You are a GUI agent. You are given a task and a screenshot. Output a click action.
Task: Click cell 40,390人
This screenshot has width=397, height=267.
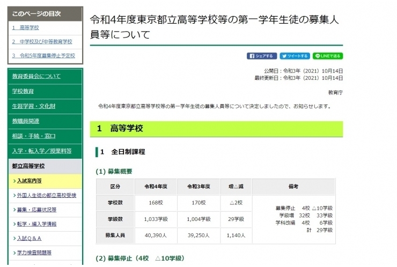coord(156,235)
